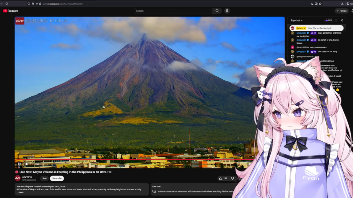Open picture-in-picture from the address bar icon
353x198 pixels.
pyautogui.click(x=312, y=4)
